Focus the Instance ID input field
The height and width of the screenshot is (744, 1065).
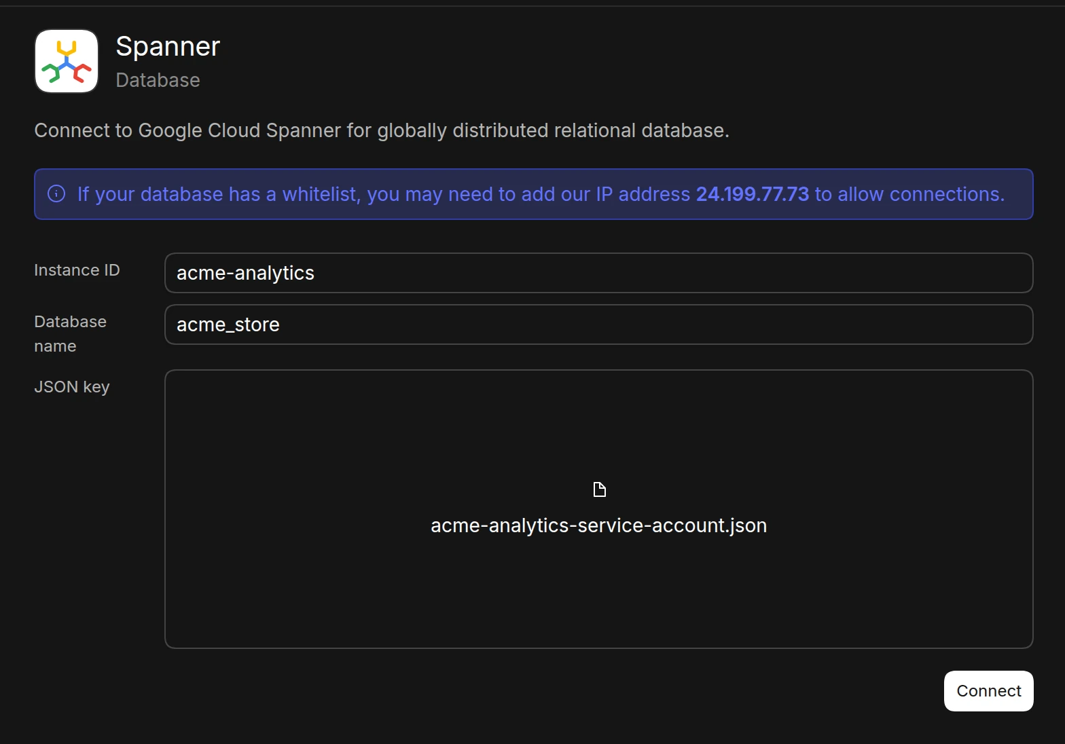click(598, 273)
